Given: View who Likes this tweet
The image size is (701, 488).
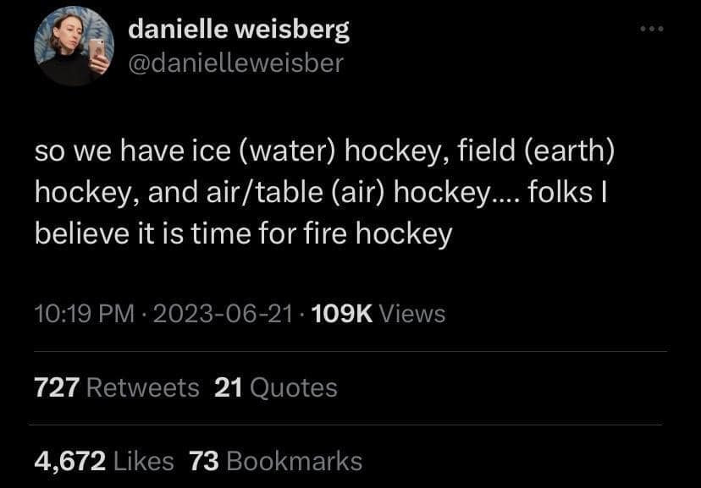Looking at the screenshot, I should tap(144, 461).
